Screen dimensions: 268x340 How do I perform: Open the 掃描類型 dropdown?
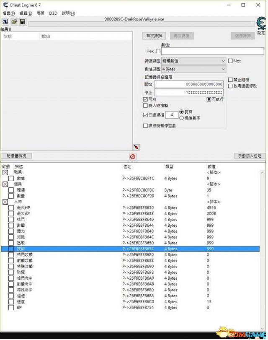point(194,61)
